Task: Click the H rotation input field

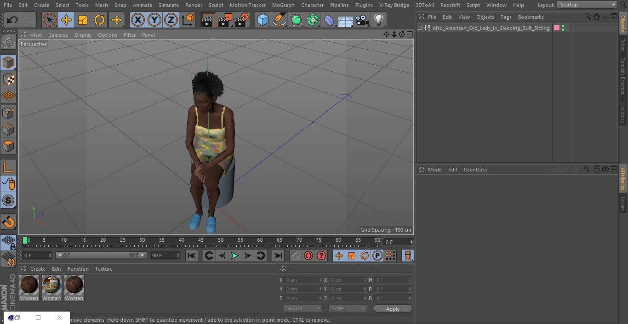Action: point(394,280)
